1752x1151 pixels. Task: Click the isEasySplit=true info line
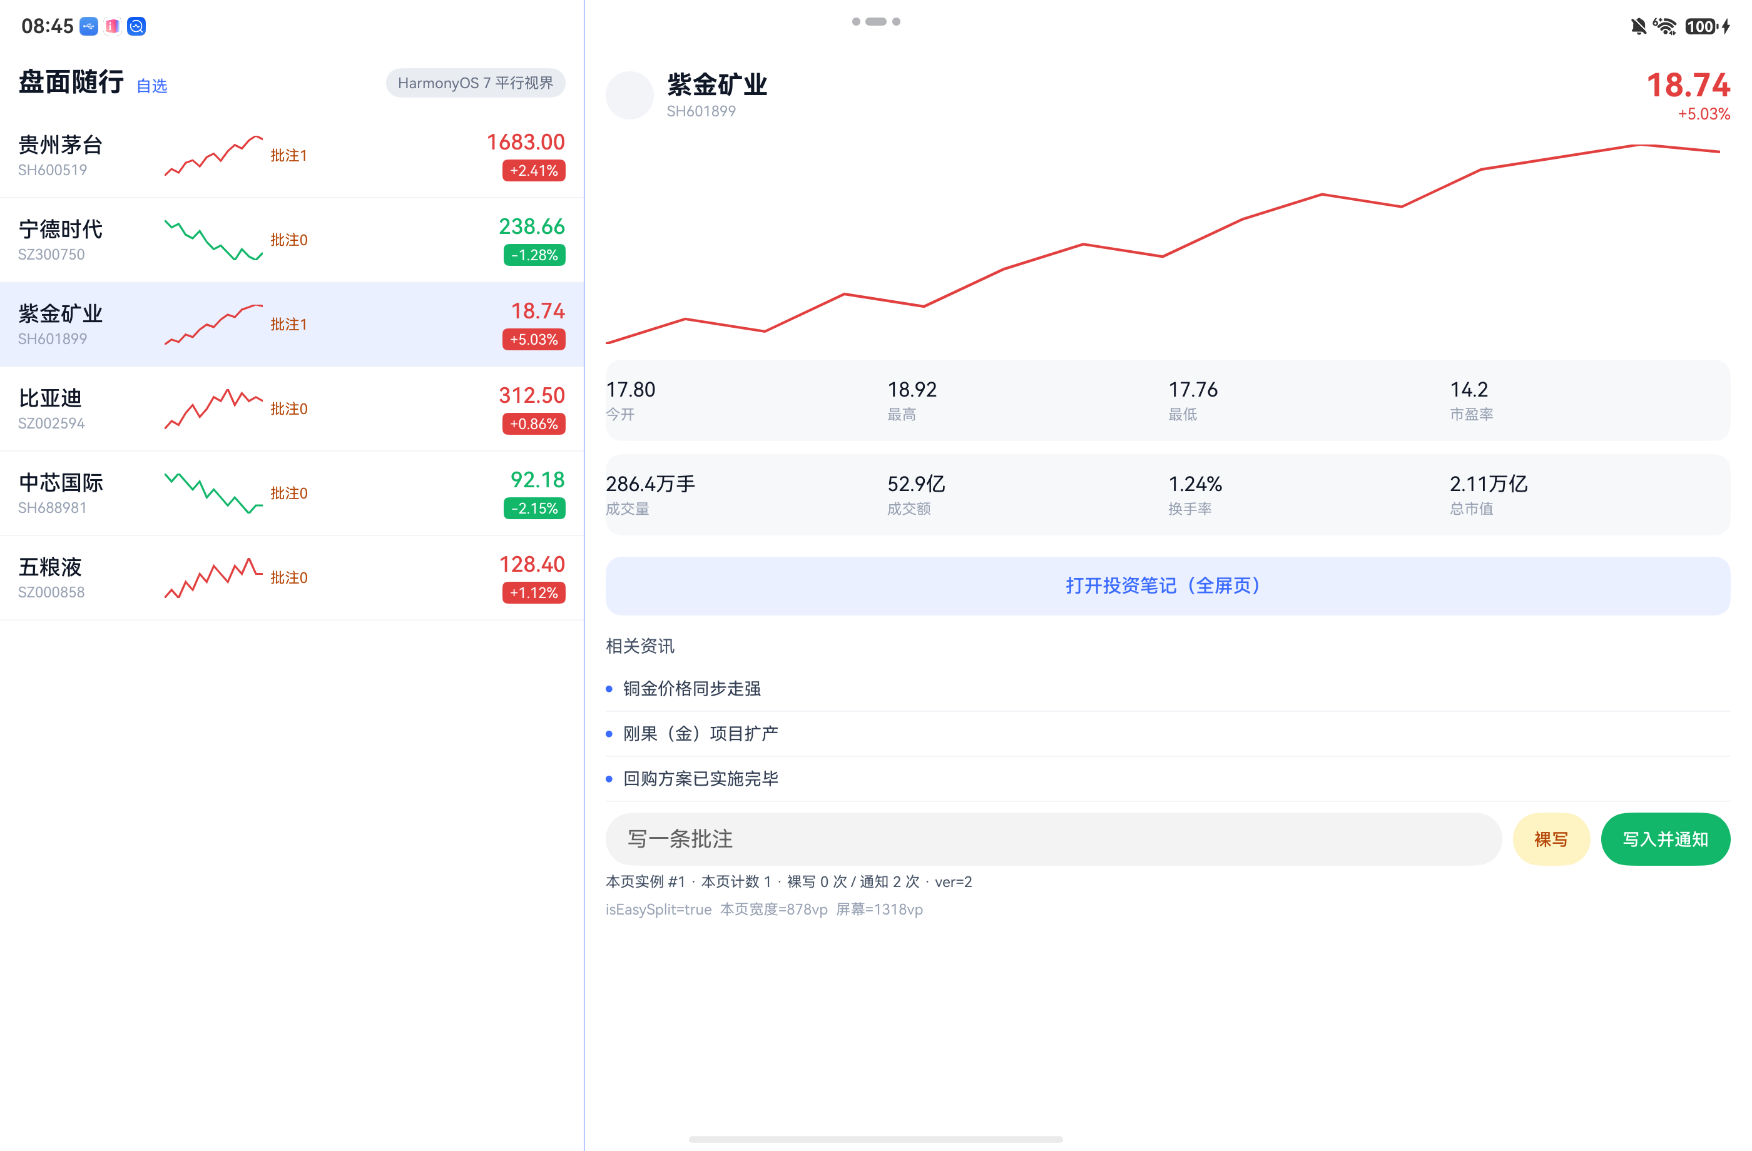click(764, 910)
